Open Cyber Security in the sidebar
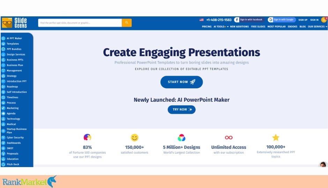This screenshot has height=188, width=328. (15, 138)
